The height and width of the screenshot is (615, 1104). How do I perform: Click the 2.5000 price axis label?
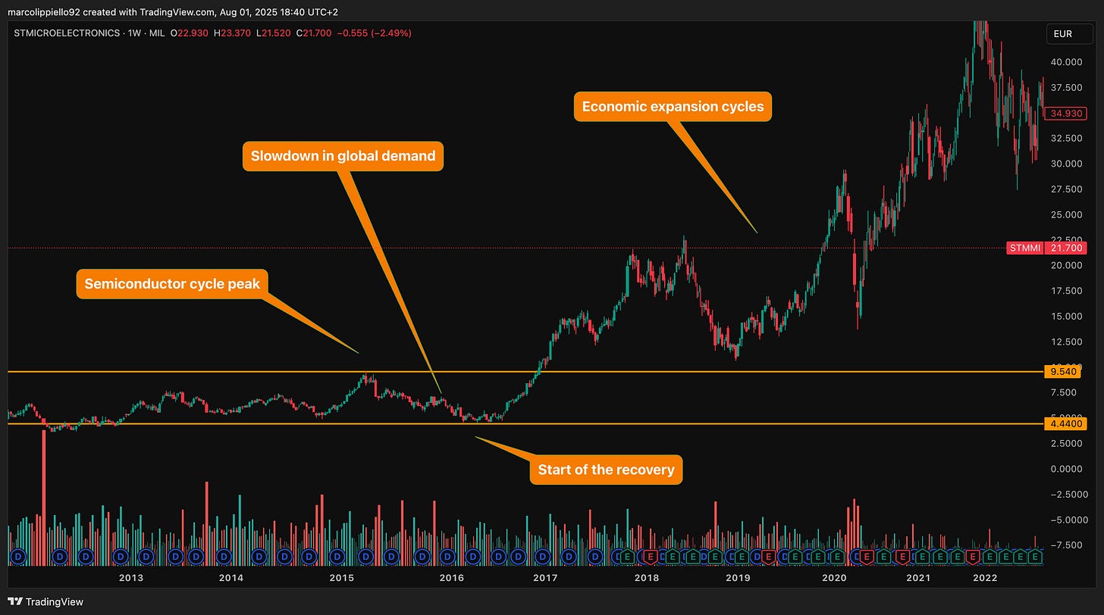pos(1065,443)
